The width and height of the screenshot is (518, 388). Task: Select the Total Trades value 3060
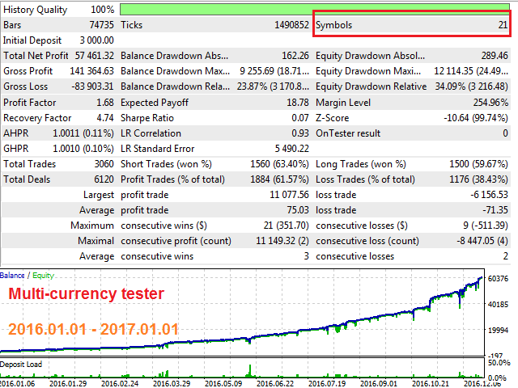coord(100,164)
